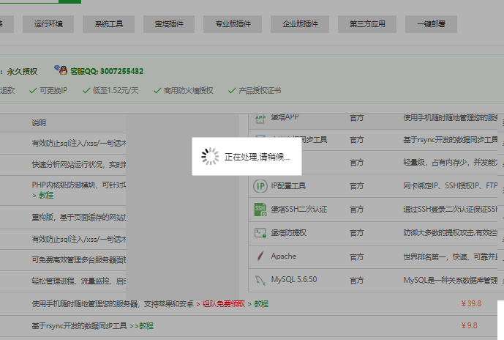Click the MySQL 5.6.50 software name

click(x=294, y=279)
